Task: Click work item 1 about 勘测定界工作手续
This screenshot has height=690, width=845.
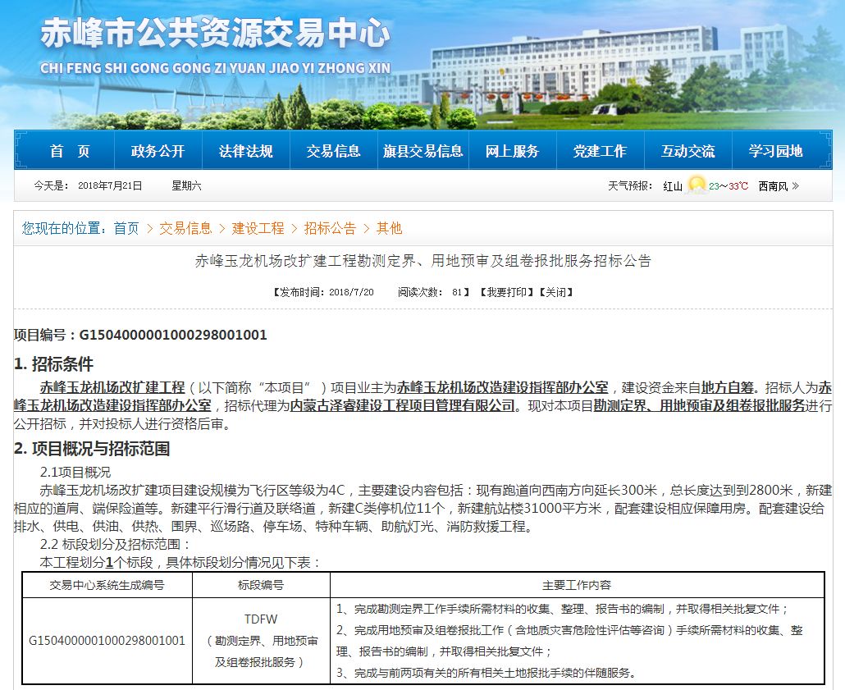Action: pos(563,609)
